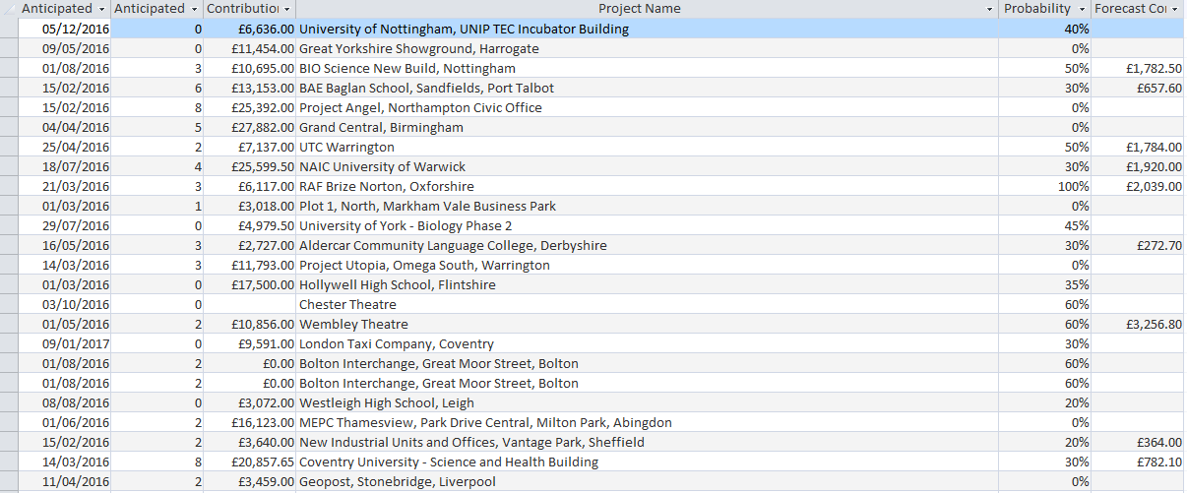The image size is (1187, 493).
Task: Select cell NAIC University of Warwick
Action: (x=648, y=166)
